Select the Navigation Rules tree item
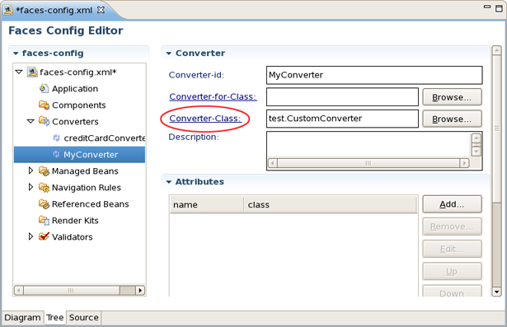Image resolution: width=507 pixels, height=327 pixels. (87, 188)
